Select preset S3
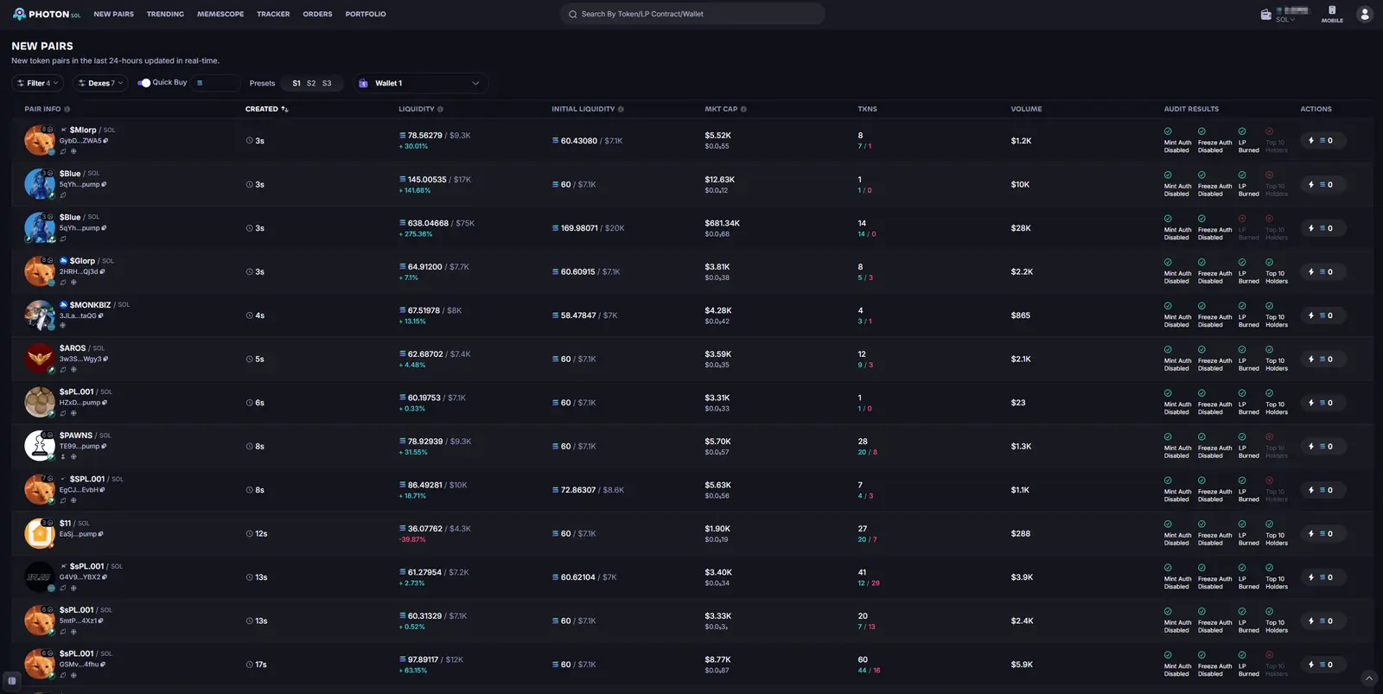Viewport: 1383px width, 694px height. coord(327,83)
